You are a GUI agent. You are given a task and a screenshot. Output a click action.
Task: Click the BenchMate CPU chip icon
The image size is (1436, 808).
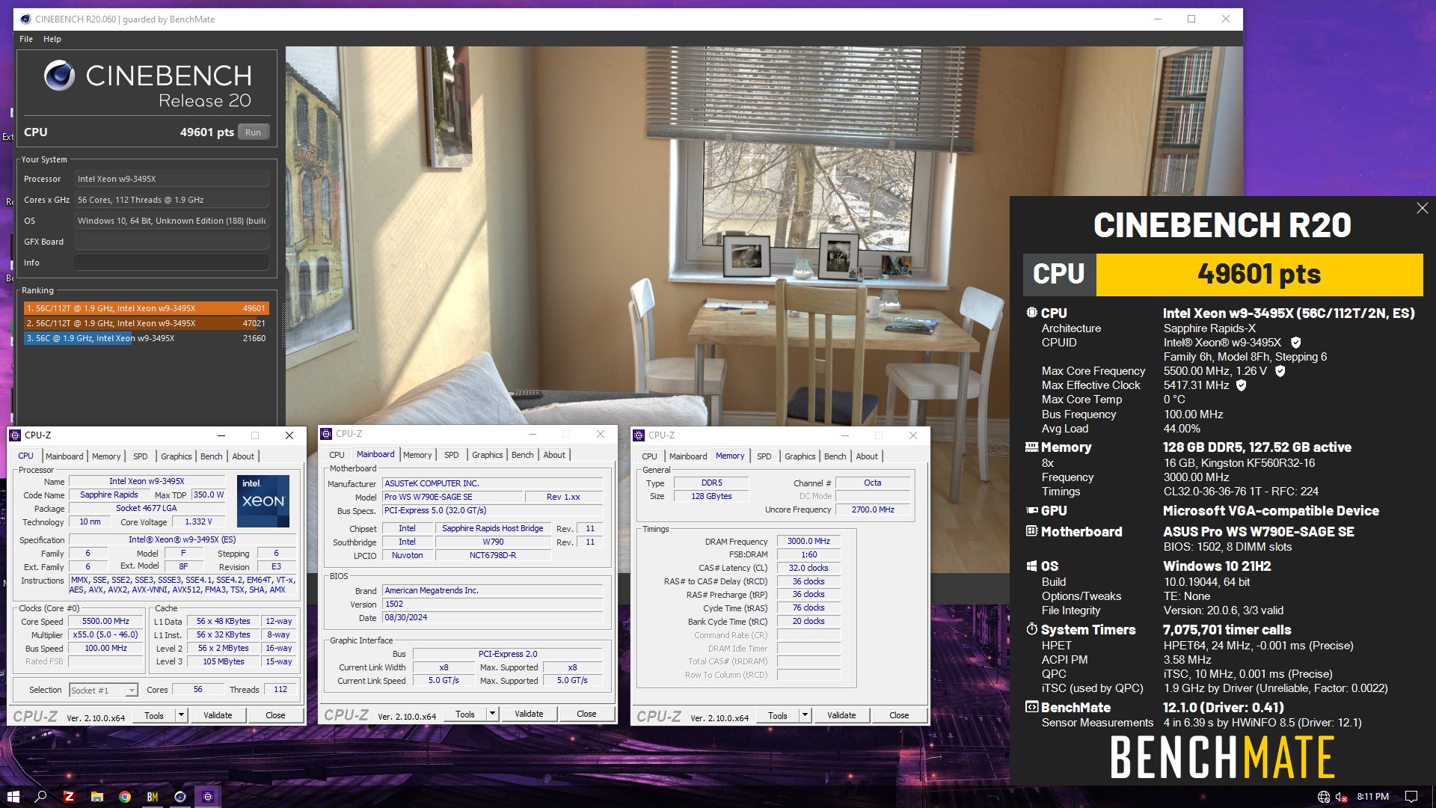1031,313
